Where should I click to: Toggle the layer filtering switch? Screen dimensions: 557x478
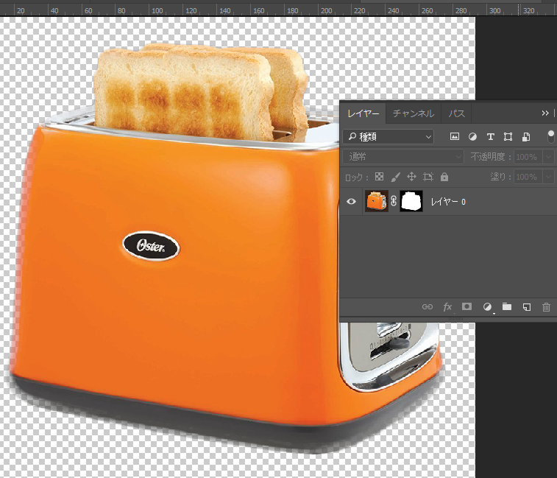pyautogui.click(x=550, y=136)
